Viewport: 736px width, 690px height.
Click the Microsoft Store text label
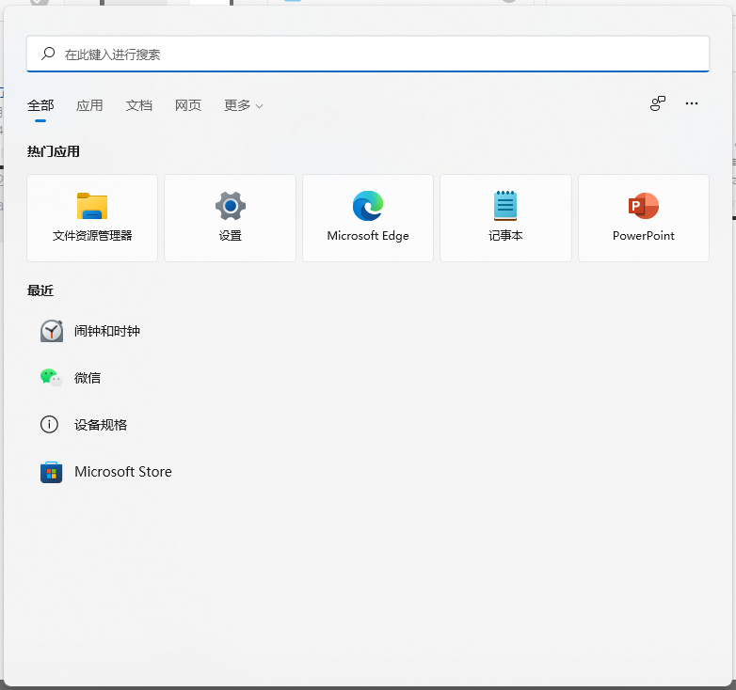coord(123,472)
